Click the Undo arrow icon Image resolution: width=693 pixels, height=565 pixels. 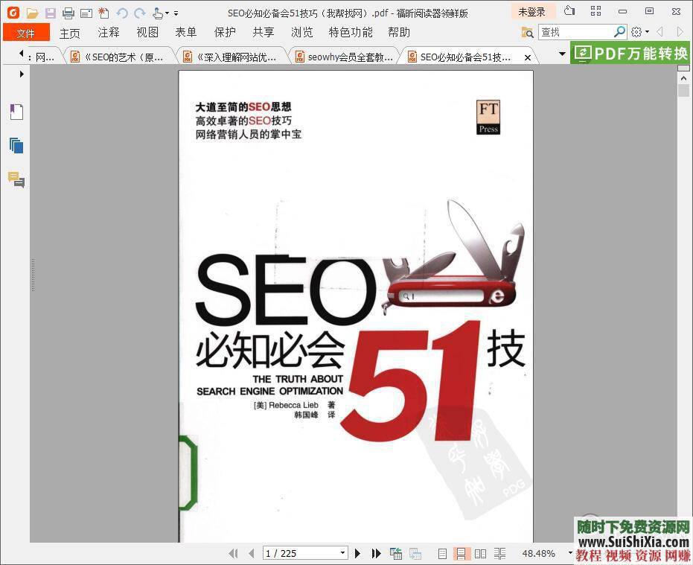pos(122,13)
